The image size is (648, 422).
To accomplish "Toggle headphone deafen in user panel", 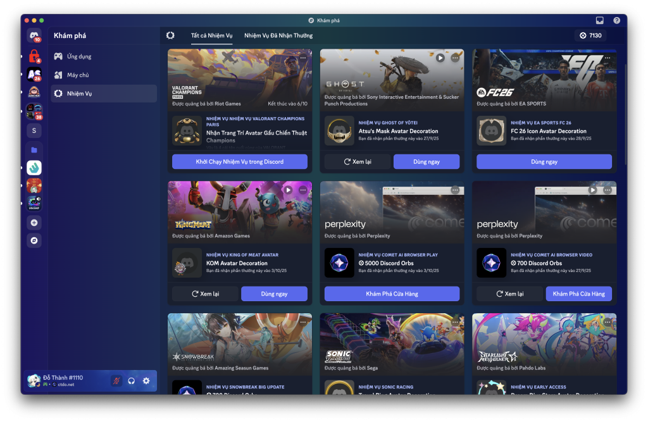I will point(132,381).
